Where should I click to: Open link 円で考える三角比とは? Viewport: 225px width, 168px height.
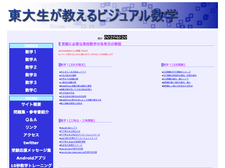[x=70, y=131]
